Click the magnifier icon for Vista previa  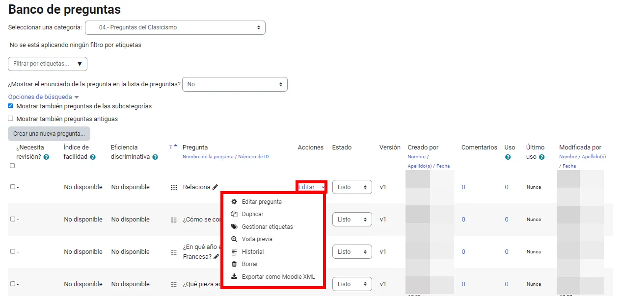(234, 239)
